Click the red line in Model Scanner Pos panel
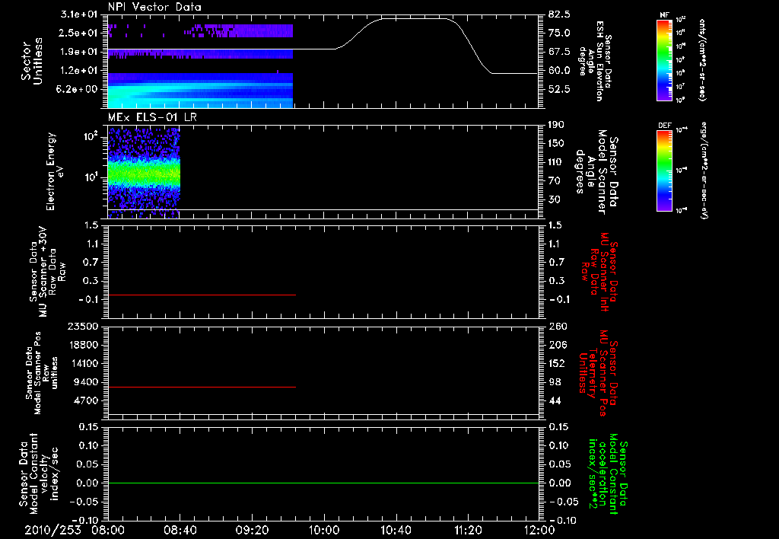The image size is (779, 539). click(202, 387)
